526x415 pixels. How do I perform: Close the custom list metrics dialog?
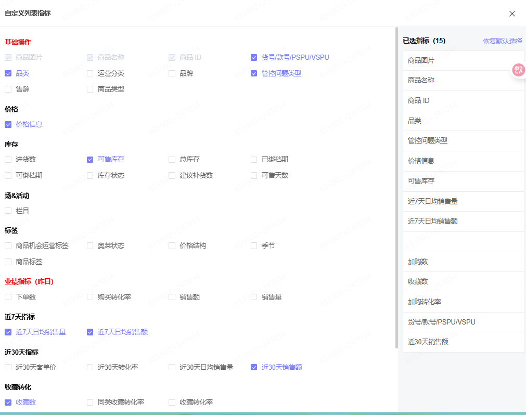pos(512,14)
